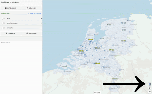Image resolution: width=152 pixels, height=94 pixels.
Task: Click the gear icon in Instellingen
Action: tap(6, 8)
